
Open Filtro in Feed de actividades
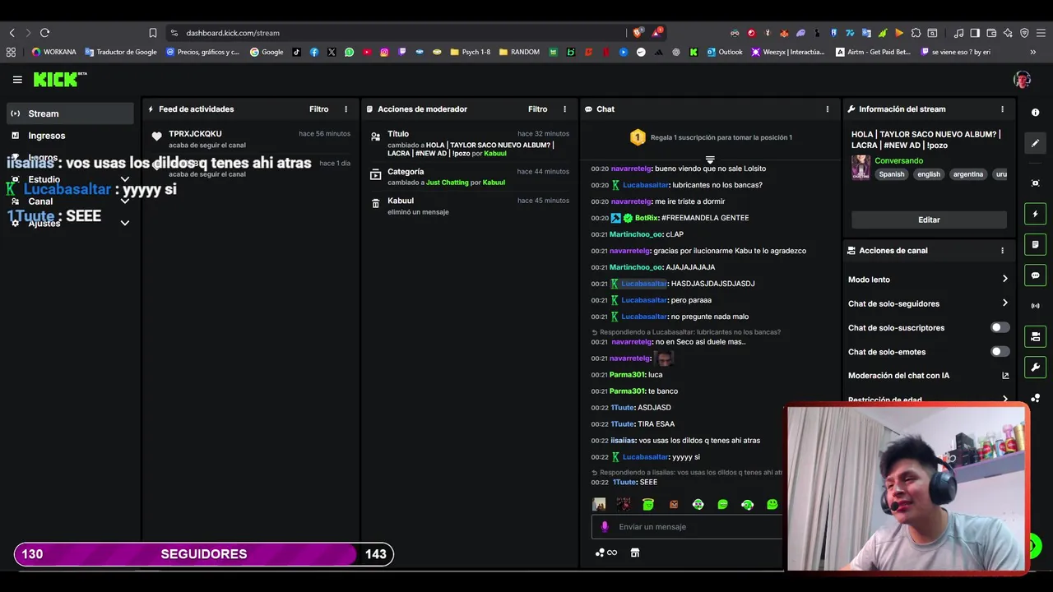coord(318,109)
